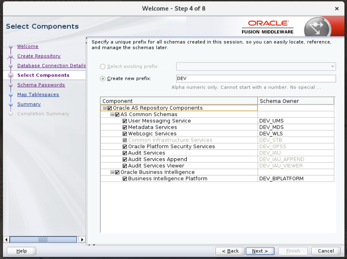The width and height of the screenshot is (347, 259).
Task: Go to Create Repository step
Action: coord(39,56)
